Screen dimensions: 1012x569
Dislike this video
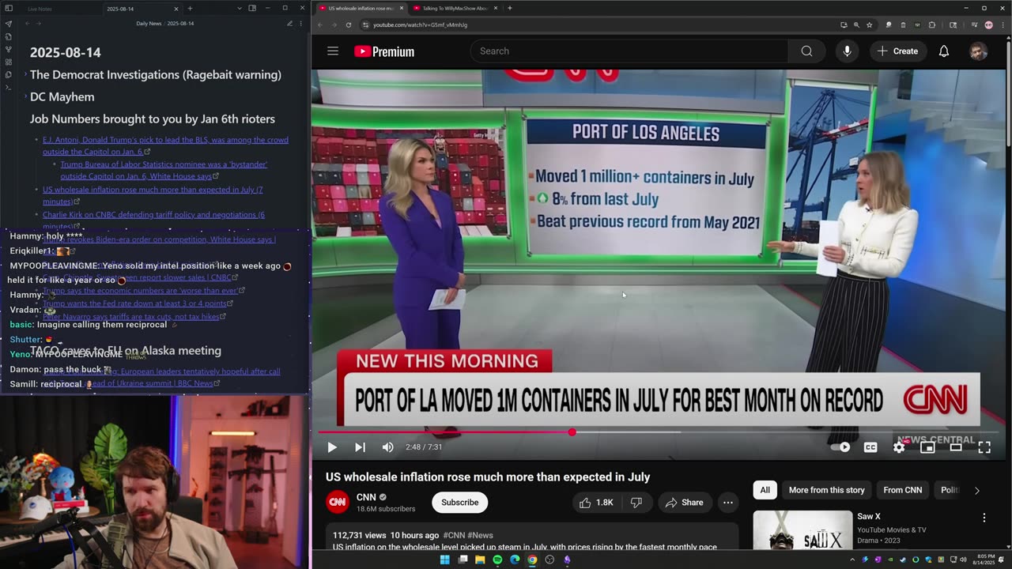click(x=636, y=503)
